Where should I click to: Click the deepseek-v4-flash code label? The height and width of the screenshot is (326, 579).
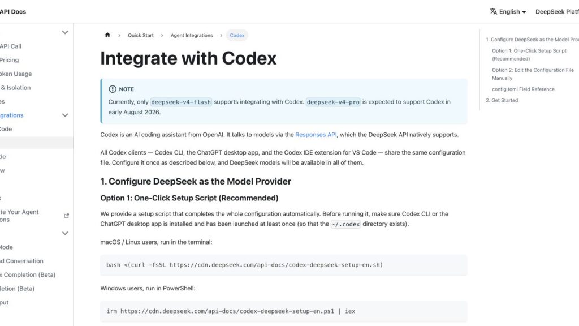181,102
